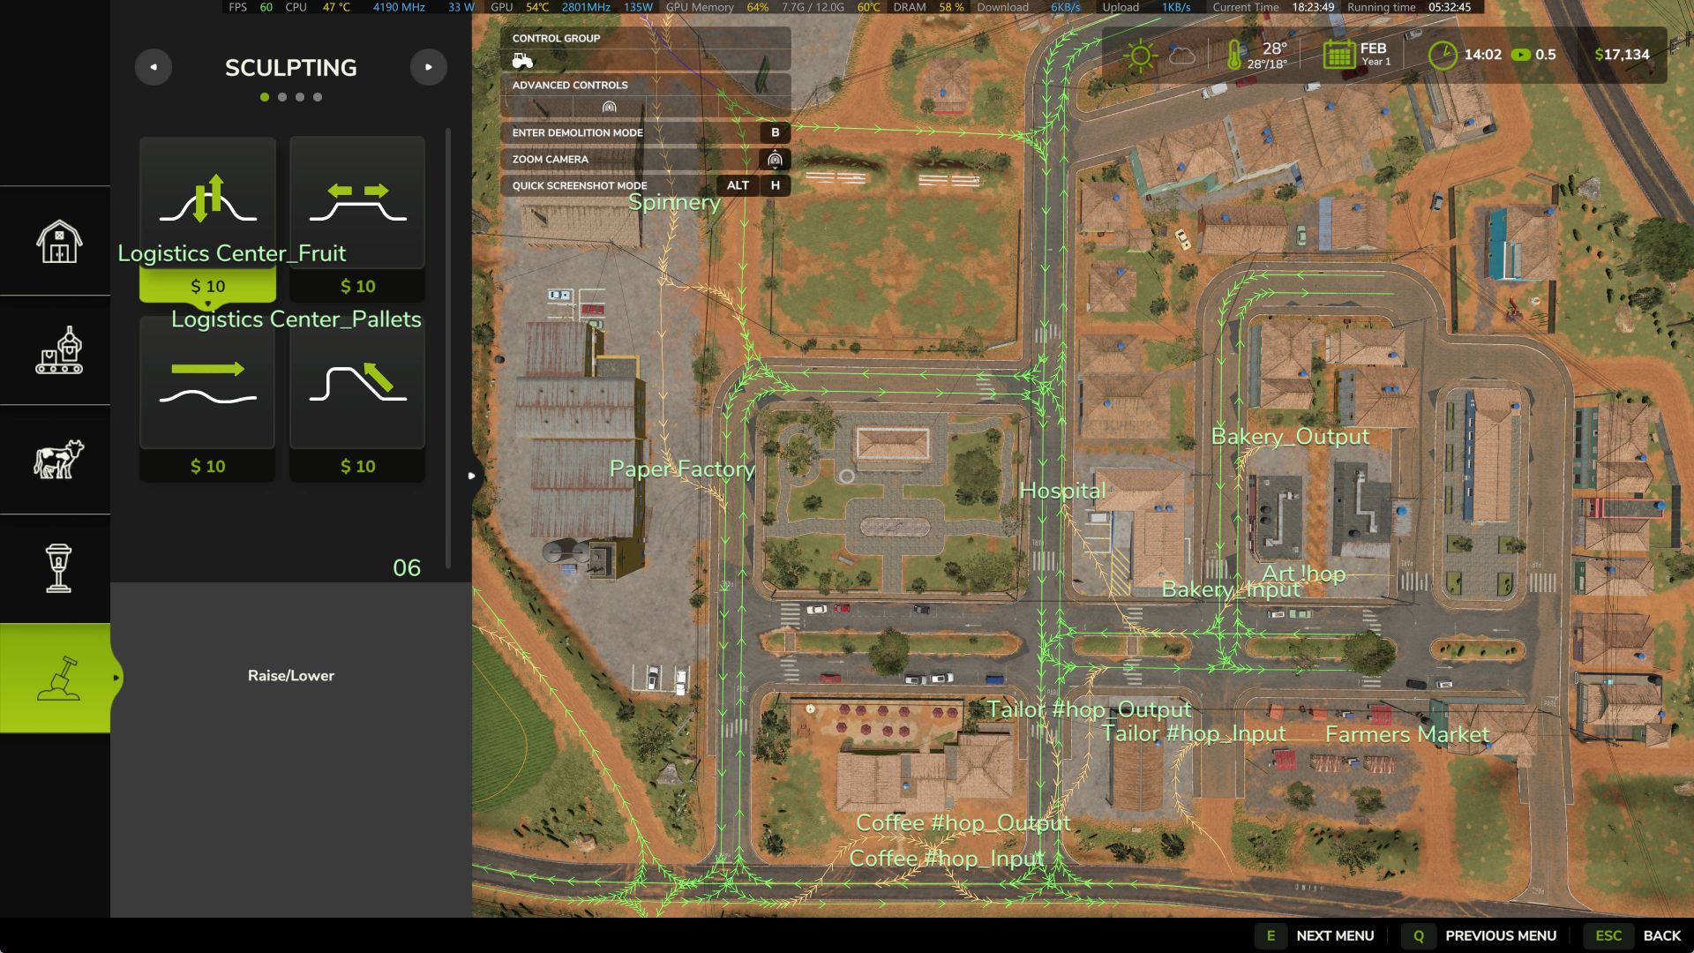Click the Control Group tractor icon

coord(522,60)
